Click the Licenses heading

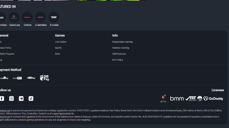click(x=218, y=90)
